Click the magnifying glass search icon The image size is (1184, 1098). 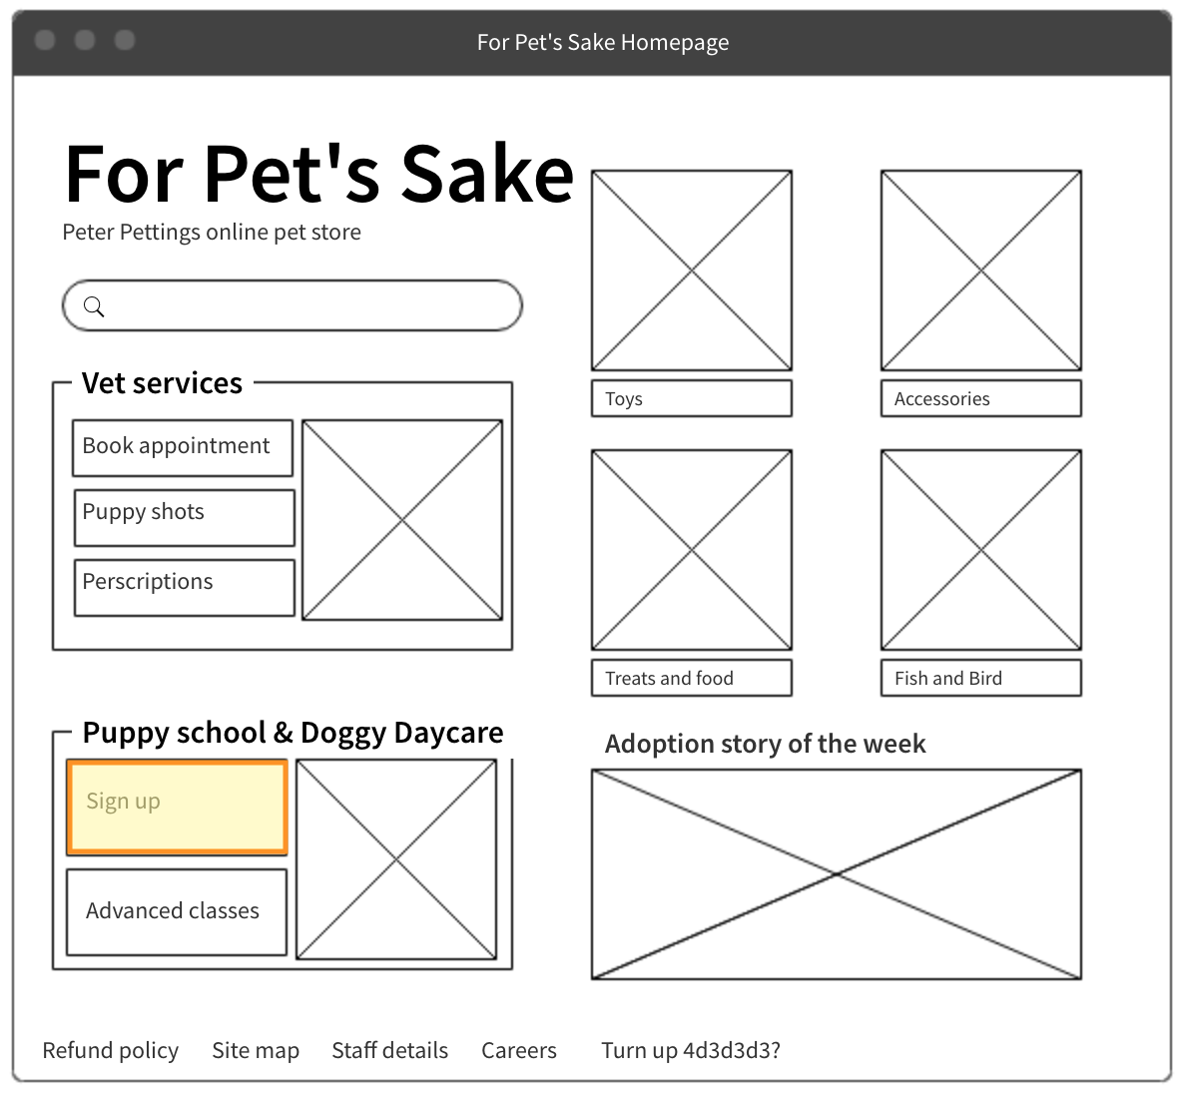point(94,306)
